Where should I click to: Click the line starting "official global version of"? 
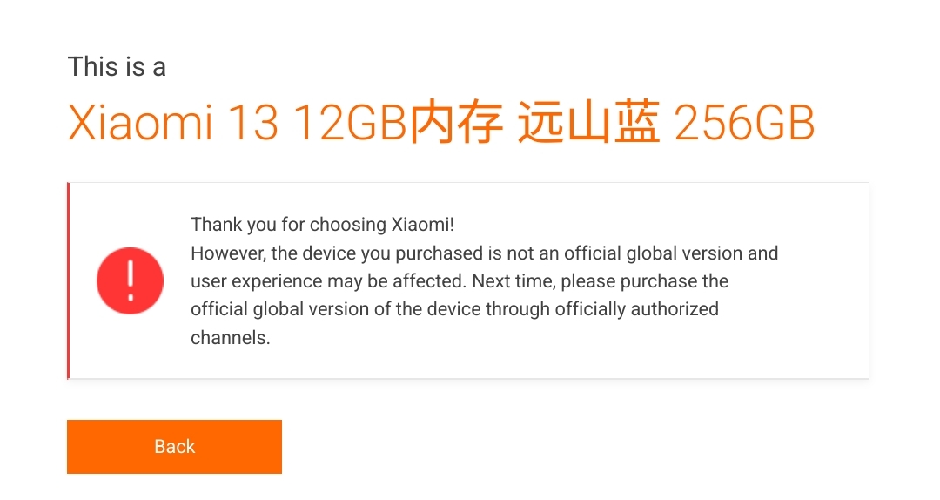454,309
